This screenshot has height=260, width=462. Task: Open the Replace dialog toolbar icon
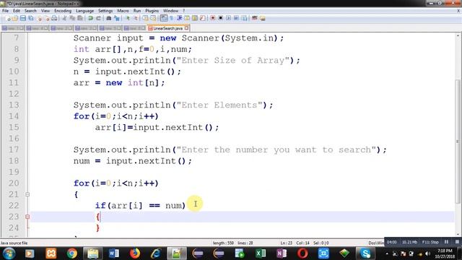(x=117, y=18)
